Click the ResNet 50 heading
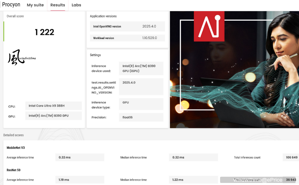 coord(14,170)
